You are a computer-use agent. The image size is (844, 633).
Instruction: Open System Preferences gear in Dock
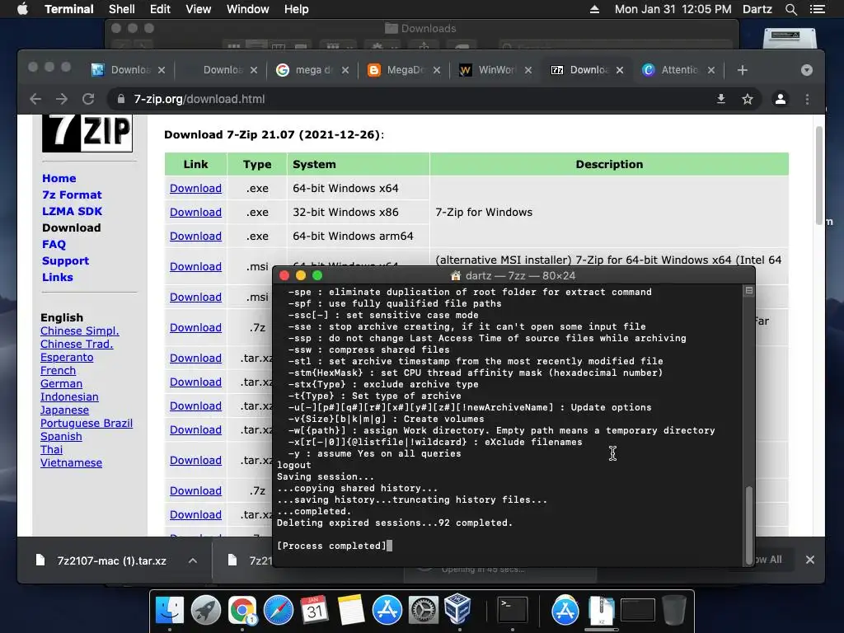point(423,610)
